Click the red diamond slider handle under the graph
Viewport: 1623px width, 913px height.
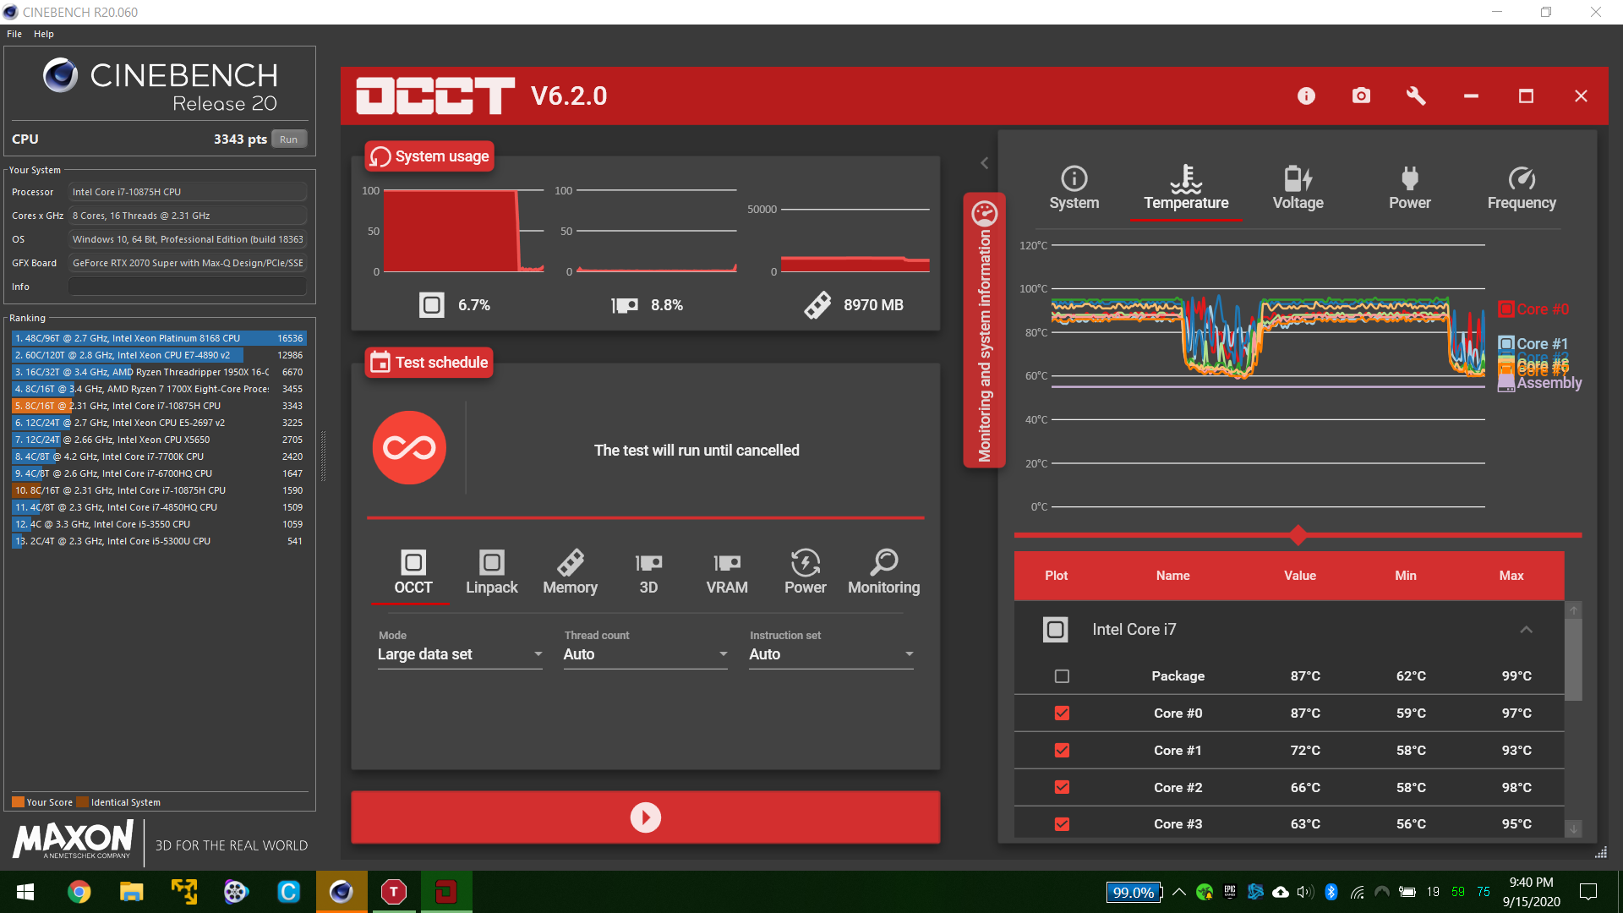[1298, 535]
